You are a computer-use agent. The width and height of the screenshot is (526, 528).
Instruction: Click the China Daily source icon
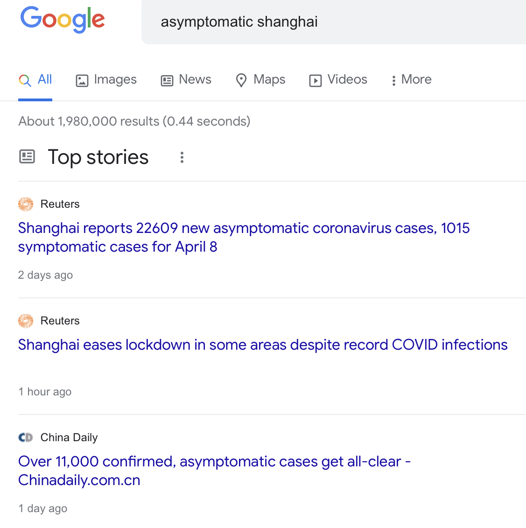tap(26, 437)
